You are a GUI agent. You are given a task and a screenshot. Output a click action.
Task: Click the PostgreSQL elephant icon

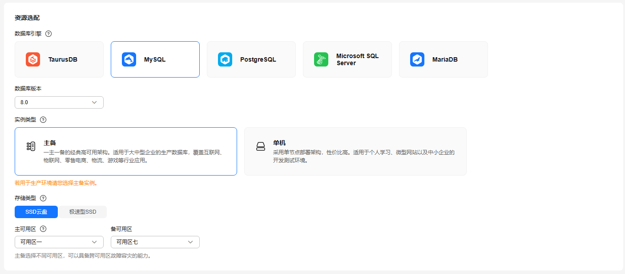point(225,59)
